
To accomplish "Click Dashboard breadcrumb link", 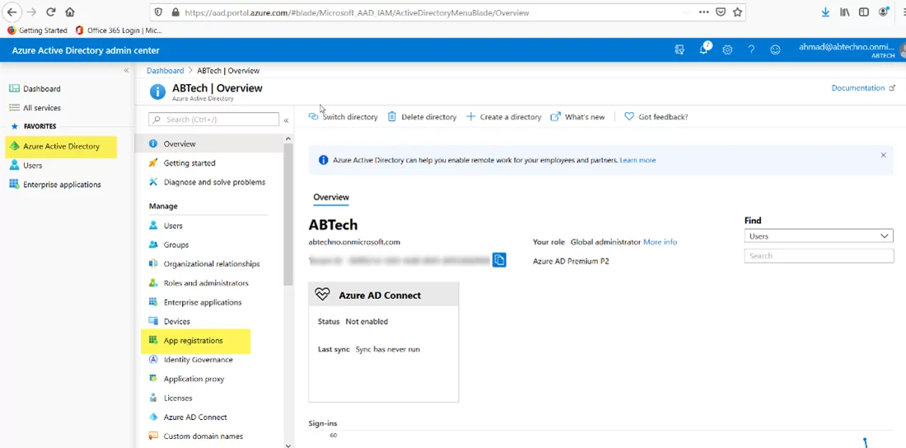I will tap(166, 71).
